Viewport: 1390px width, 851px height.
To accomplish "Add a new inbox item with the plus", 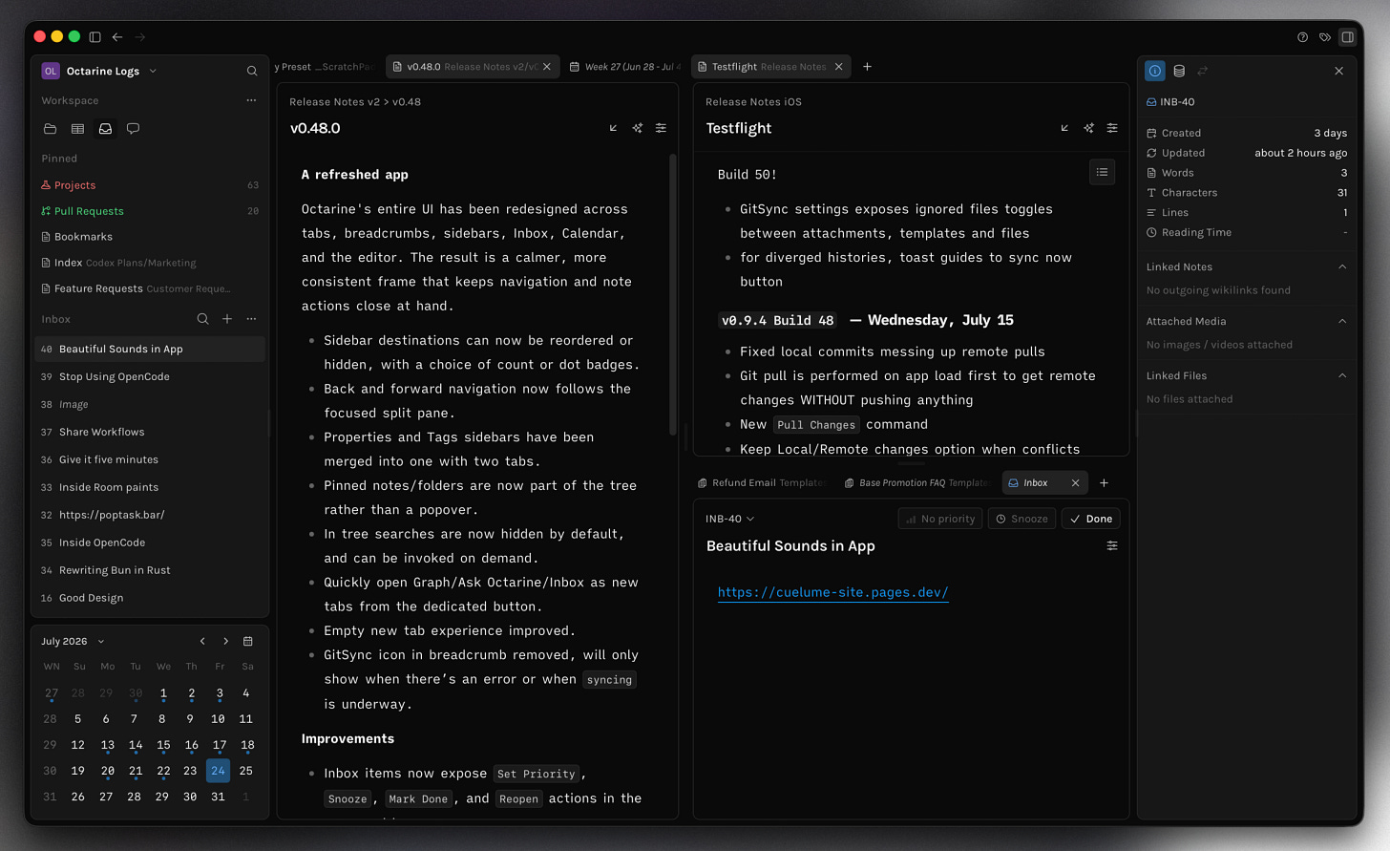I will [x=227, y=319].
